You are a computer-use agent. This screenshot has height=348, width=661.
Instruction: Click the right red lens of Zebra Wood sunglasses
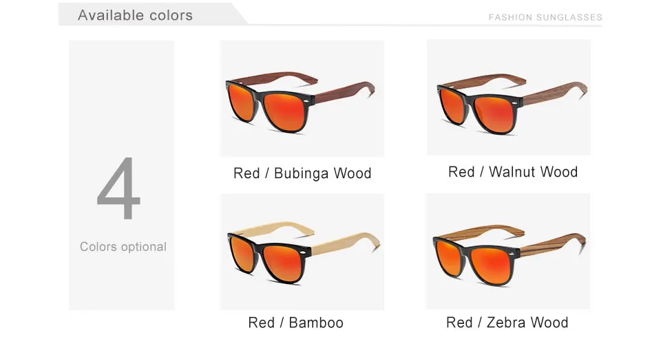[492, 264]
